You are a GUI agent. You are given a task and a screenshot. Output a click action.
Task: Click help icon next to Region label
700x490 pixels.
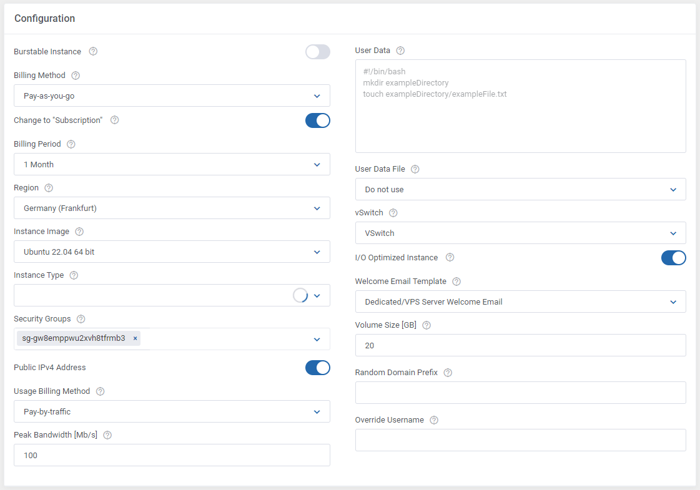point(49,188)
